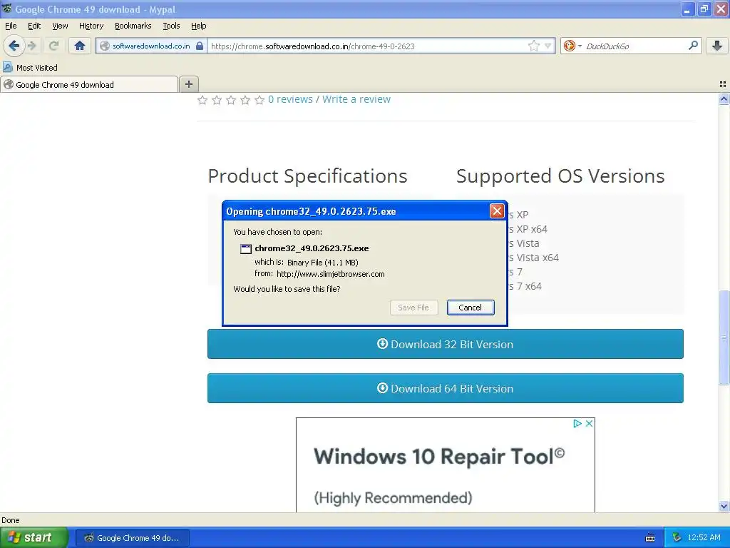Open the Home page icon
The height and width of the screenshot is (548, 730).
[80, 46]
